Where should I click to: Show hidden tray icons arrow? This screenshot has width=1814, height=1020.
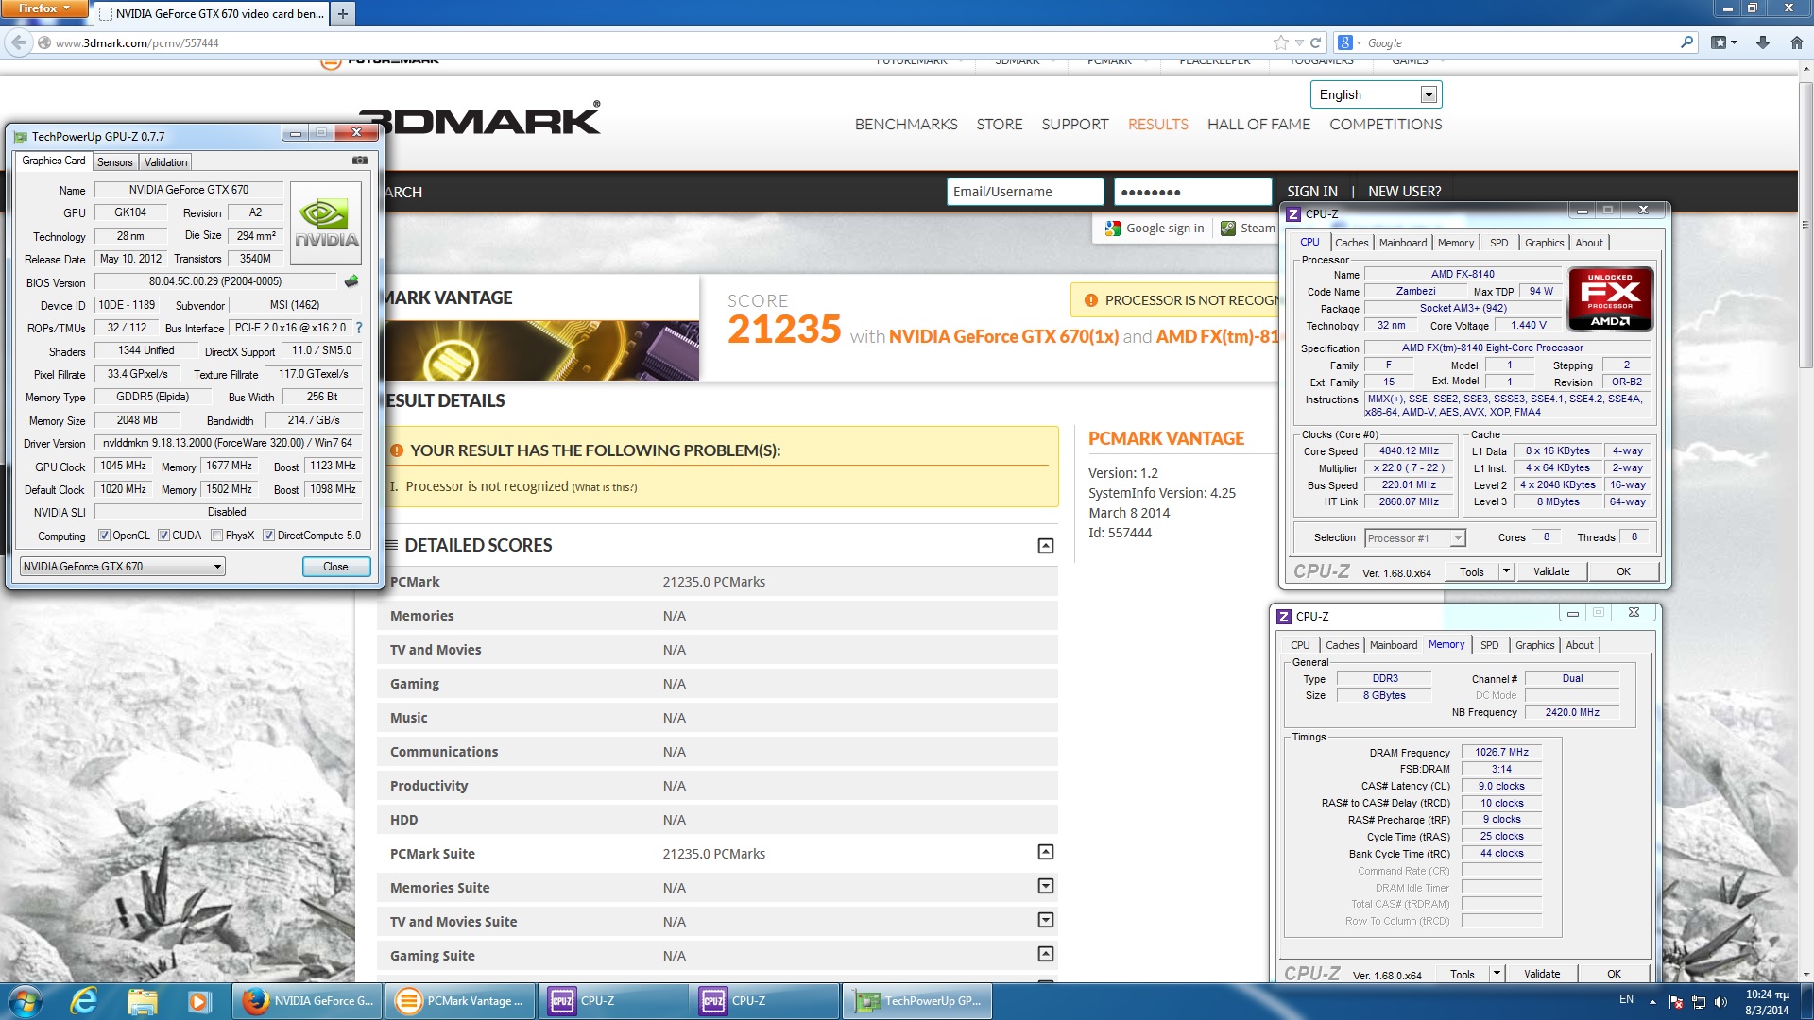click(x=1652, y=1002)
